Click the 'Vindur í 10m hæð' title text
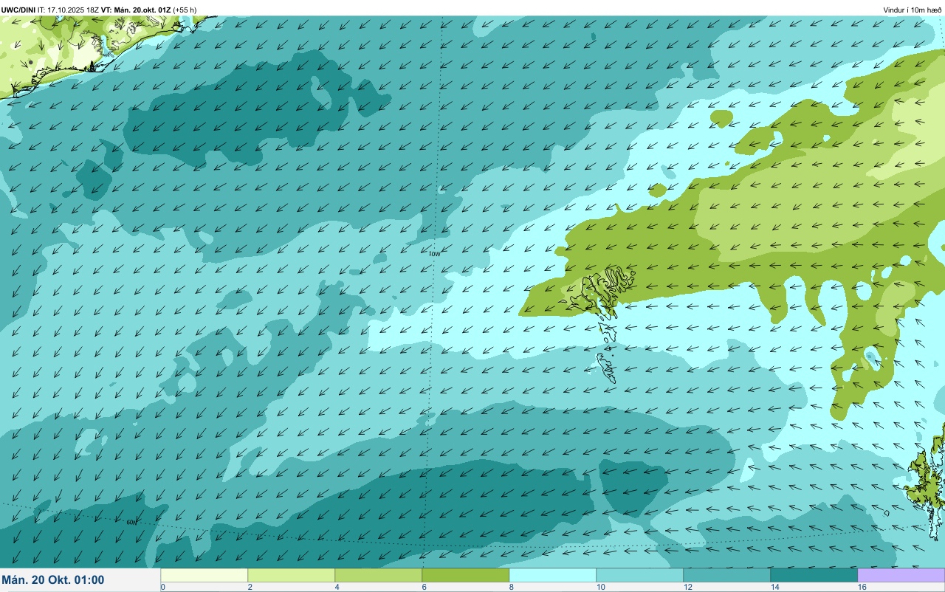The height and width of the screenshot is (592, 945). (913, 10)
